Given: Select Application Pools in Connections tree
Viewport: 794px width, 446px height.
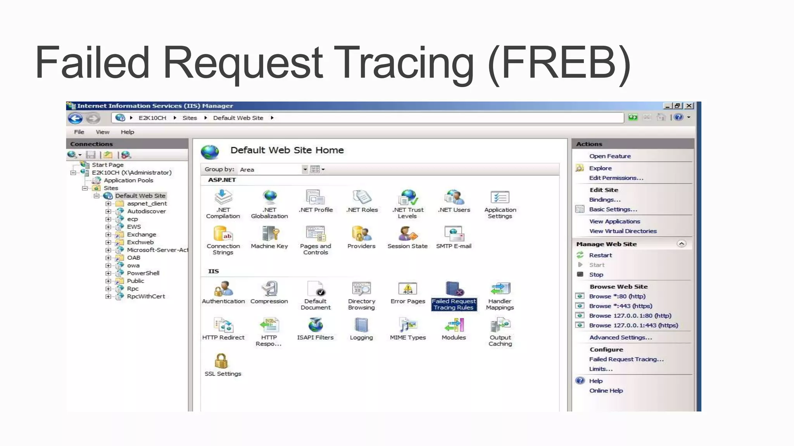Looking at the screenshot, I should tap(128, 180).
